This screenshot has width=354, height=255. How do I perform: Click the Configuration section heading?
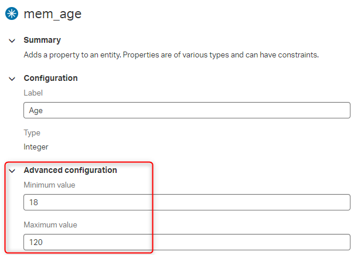(x=50, y=78)
